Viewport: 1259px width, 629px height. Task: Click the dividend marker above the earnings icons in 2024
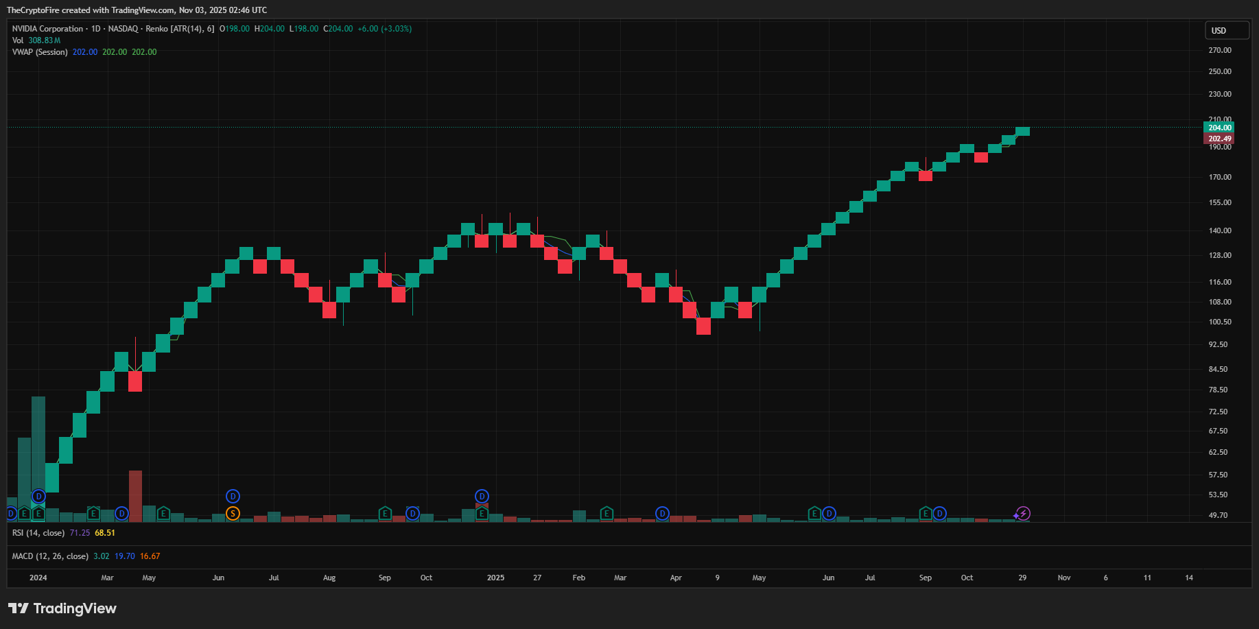[x=38, y=495]
